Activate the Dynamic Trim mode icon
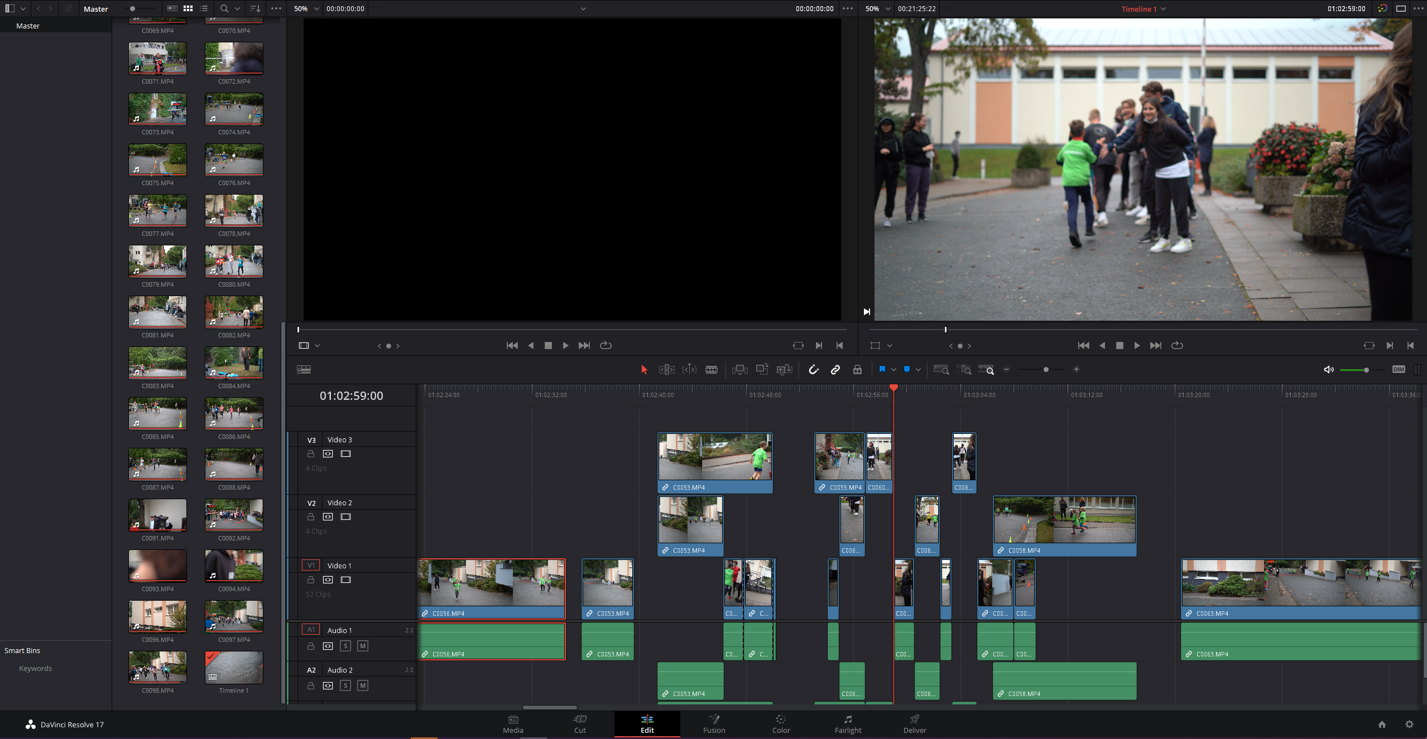Screen dimensions: 1427x739 (x=689, y=369)
